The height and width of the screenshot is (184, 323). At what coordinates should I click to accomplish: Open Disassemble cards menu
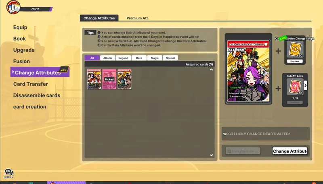pyautogui.click(x=37, y=95)
